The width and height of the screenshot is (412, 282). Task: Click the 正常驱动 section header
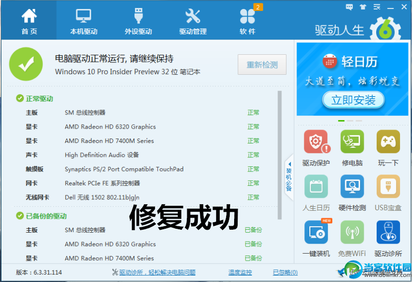pos(34,99)
